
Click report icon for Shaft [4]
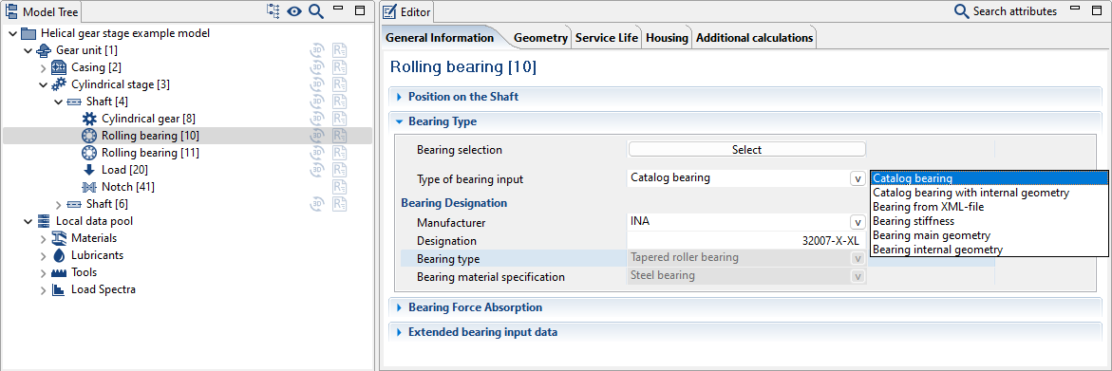coord(340,102)
